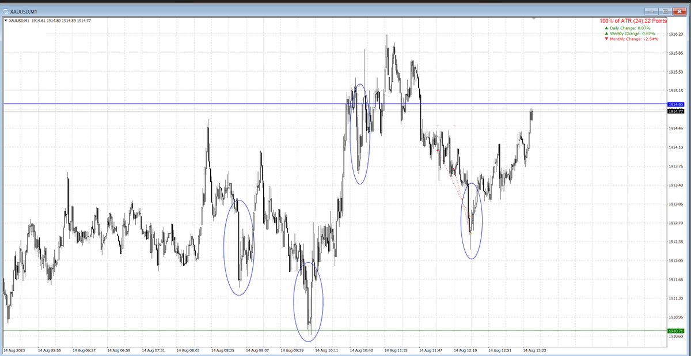Click the '14 Aug 11:47' time axis label
This screenshot has width=691, height=356.
tap(431, 350)
